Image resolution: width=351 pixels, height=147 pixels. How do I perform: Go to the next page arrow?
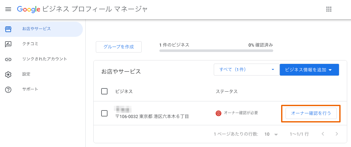[337, 134]
